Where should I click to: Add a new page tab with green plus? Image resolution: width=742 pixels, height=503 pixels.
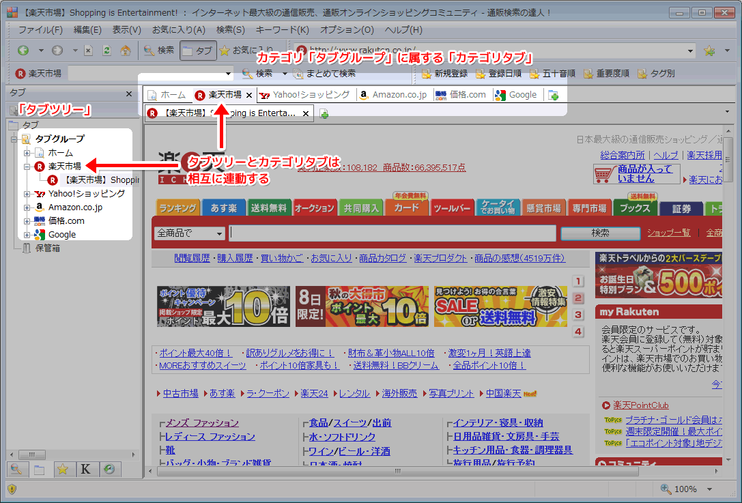click(324, 113)
